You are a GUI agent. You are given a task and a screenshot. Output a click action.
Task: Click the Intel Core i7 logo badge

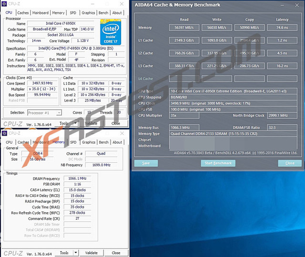click(x=111, y=32)
